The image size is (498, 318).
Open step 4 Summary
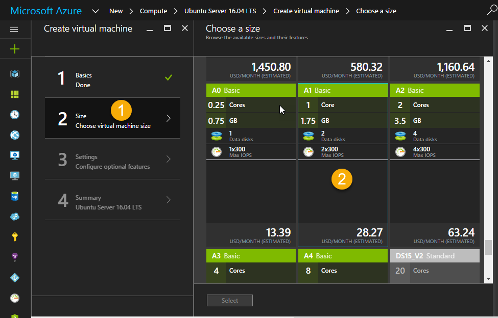click(113, 200)
